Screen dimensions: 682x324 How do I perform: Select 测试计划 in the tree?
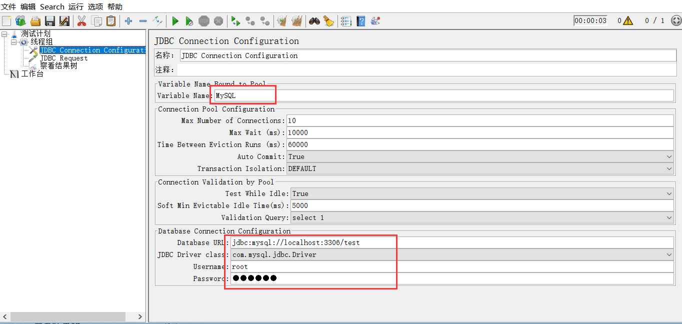click(35, 34)
